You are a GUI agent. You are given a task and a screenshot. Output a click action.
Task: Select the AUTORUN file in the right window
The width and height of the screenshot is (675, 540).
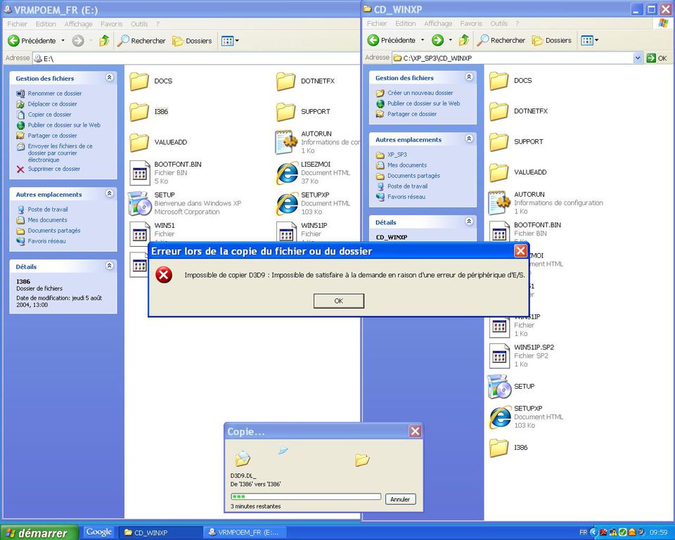[x=499, y=202]
